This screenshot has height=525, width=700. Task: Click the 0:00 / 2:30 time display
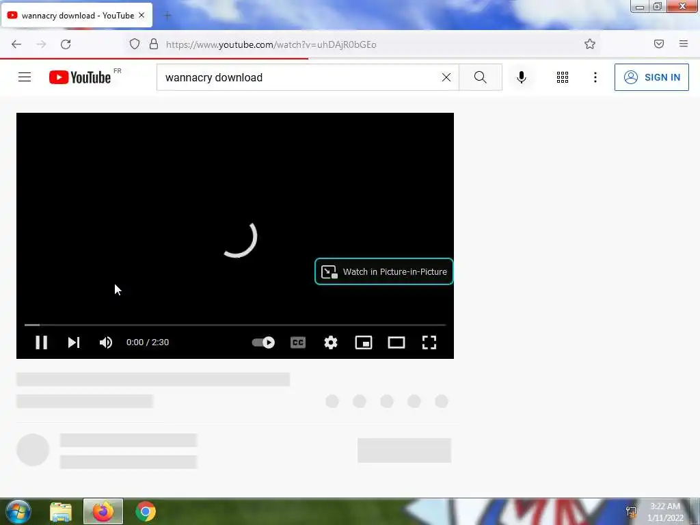(x=148, y=342)
